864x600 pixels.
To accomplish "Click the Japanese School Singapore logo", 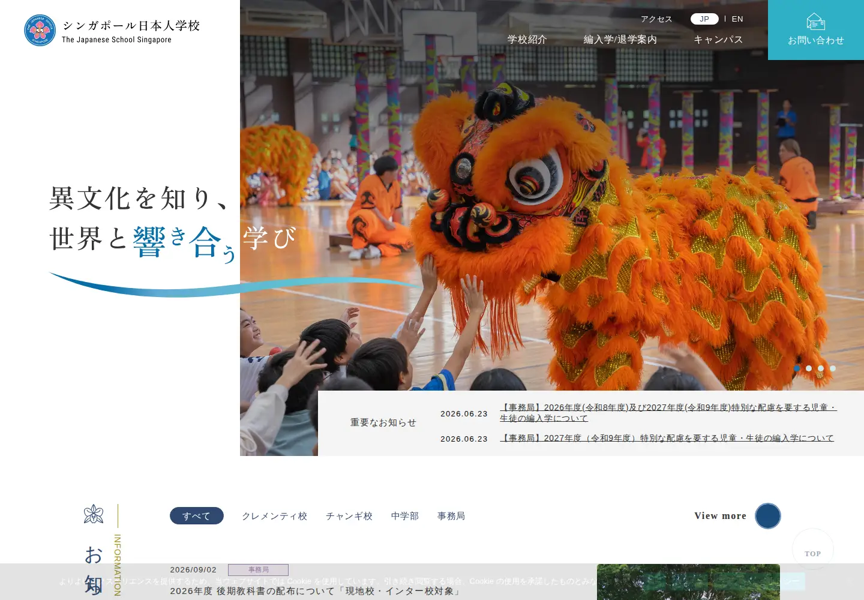I will click(112, 31).
